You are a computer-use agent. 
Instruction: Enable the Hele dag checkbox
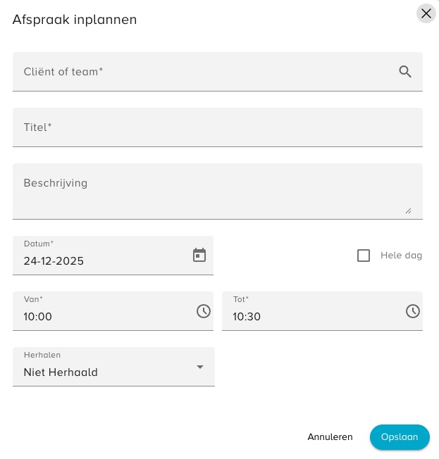coord(364,256)
